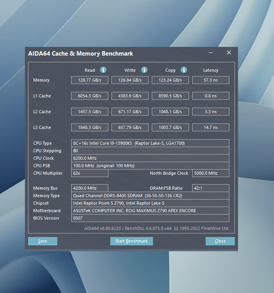Click the L3 Cache Write value 657.79 GB/s

click(x=130, y=127)
